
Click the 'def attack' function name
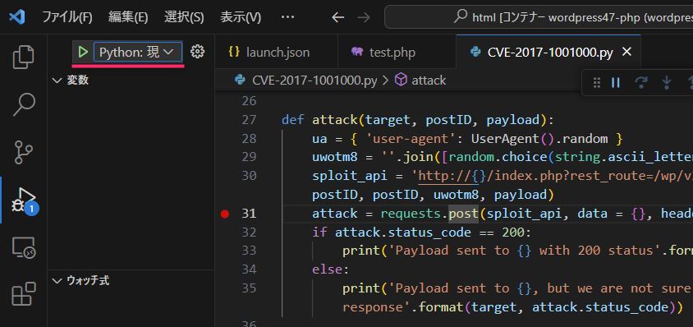point(335,120)
